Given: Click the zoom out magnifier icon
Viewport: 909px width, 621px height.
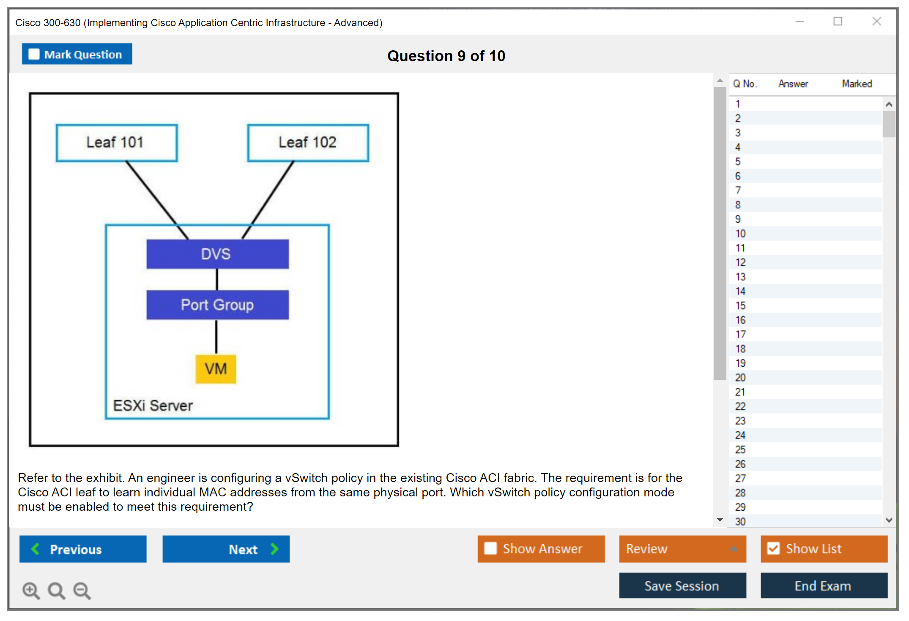Looking at the screenshot, I should coord(82,590).
